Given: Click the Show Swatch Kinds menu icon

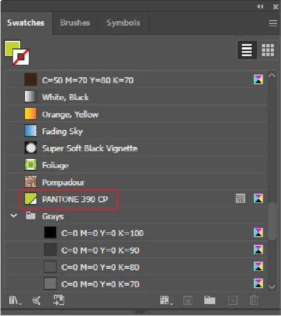Looking at the screenshot, I should tap(166, 300).
